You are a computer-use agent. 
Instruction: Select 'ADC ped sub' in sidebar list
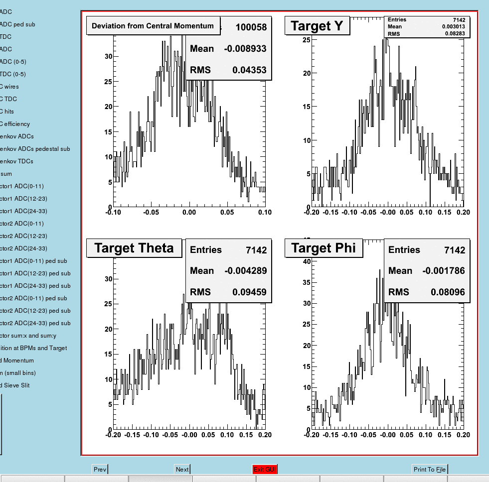(x=17, y=24)
